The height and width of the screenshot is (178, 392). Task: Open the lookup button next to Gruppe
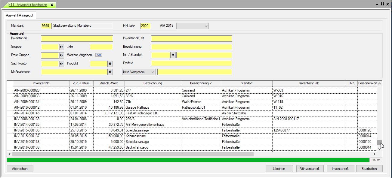tap(62, 47)
